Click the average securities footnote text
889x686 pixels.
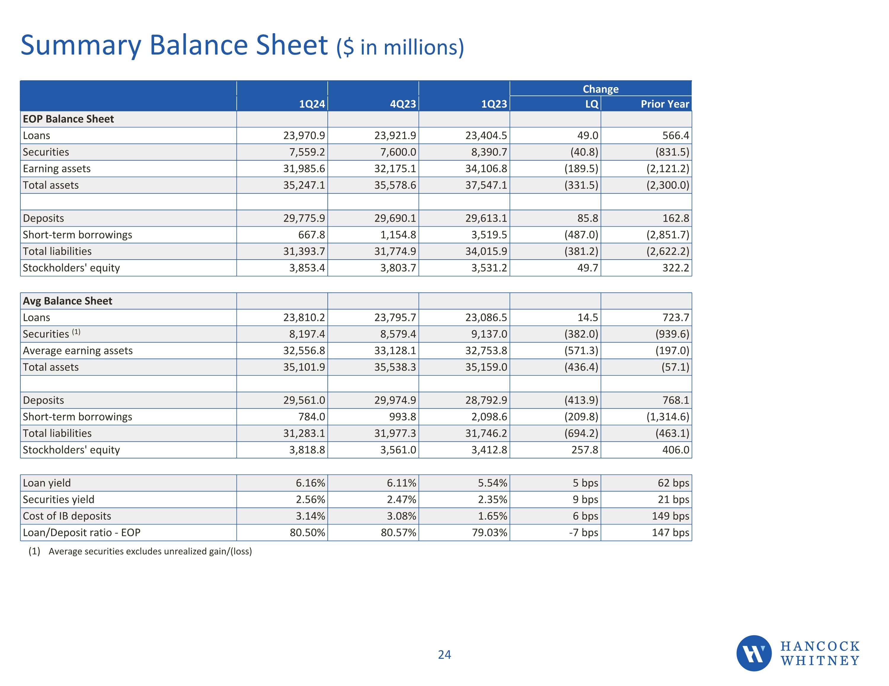pyautogui.click(x=150, y=551)
